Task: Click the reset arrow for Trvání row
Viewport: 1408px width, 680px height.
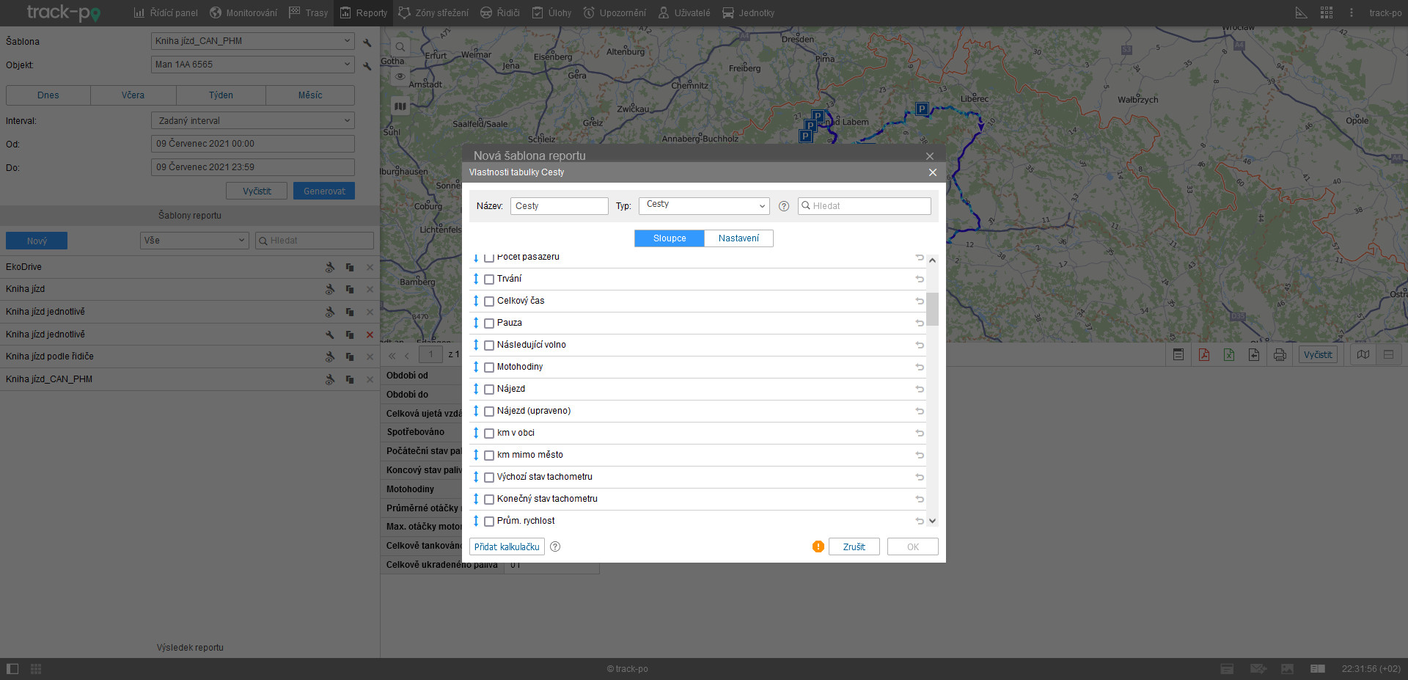Action: coord(920,279)
